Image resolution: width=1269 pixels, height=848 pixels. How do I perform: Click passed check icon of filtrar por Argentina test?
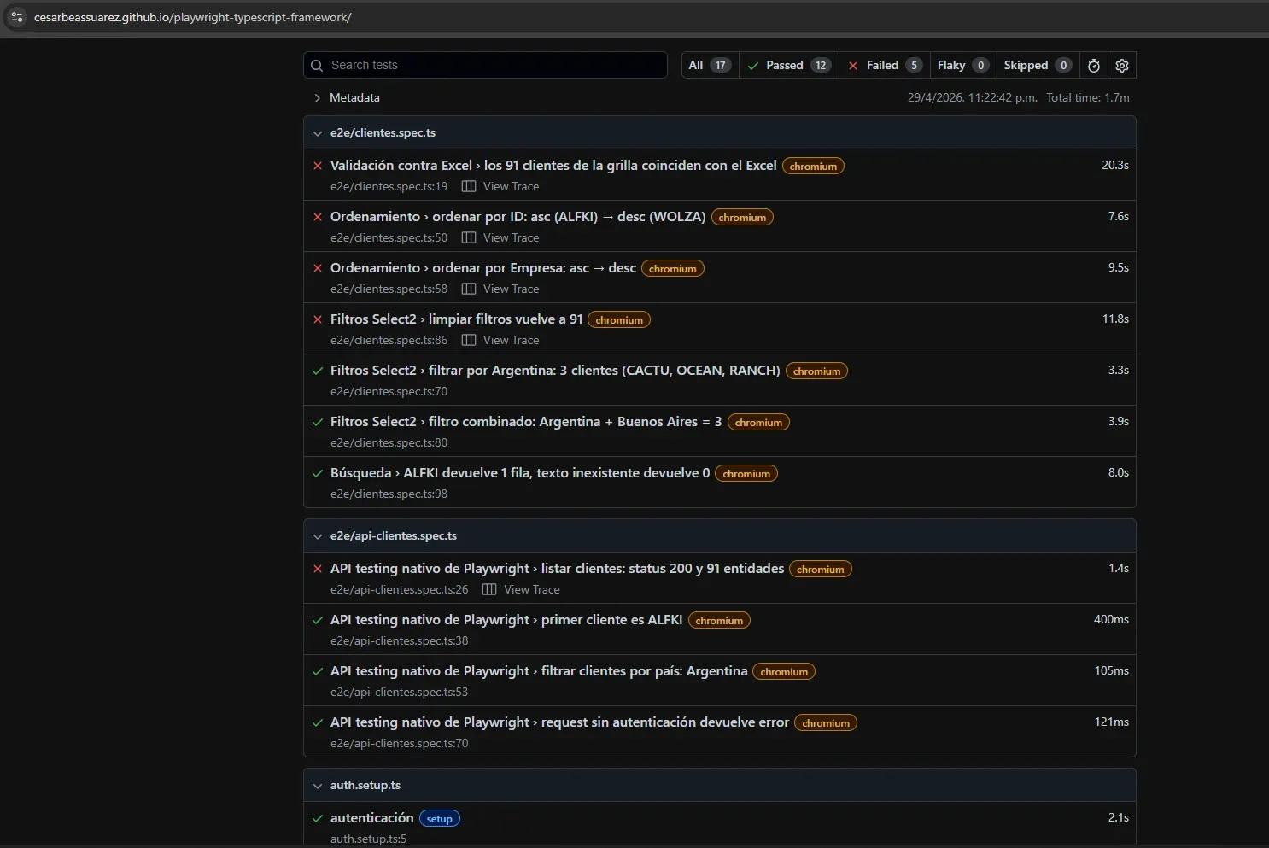coord(318,371)
